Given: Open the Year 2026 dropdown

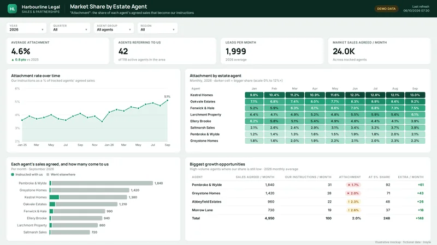Looking at the screenshot, I should coord(26,28).
